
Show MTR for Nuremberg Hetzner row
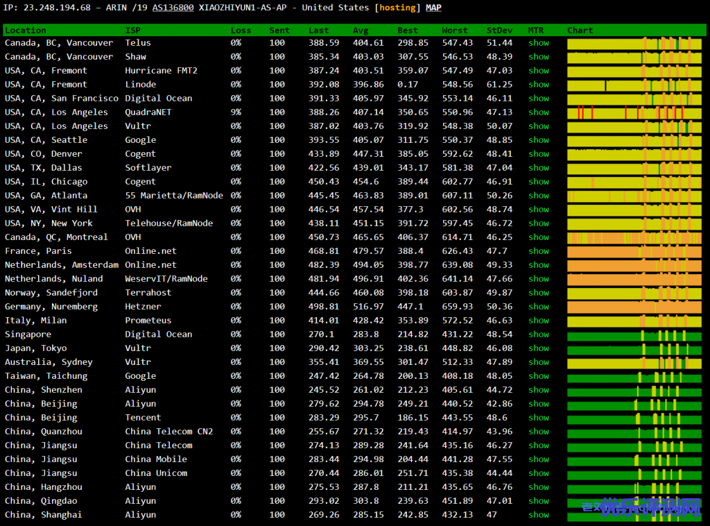[538, 307]
